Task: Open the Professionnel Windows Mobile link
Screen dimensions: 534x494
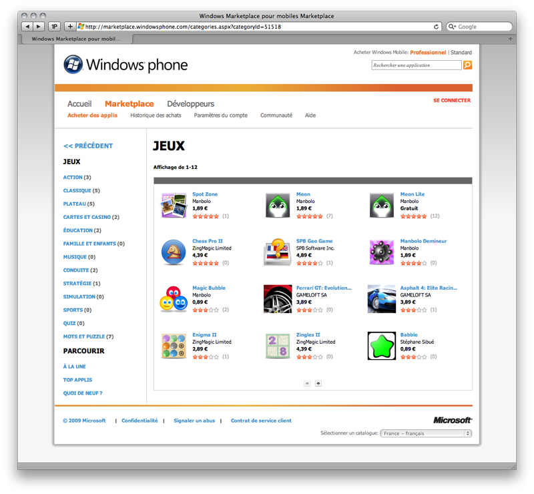Action: click(428, 53)
